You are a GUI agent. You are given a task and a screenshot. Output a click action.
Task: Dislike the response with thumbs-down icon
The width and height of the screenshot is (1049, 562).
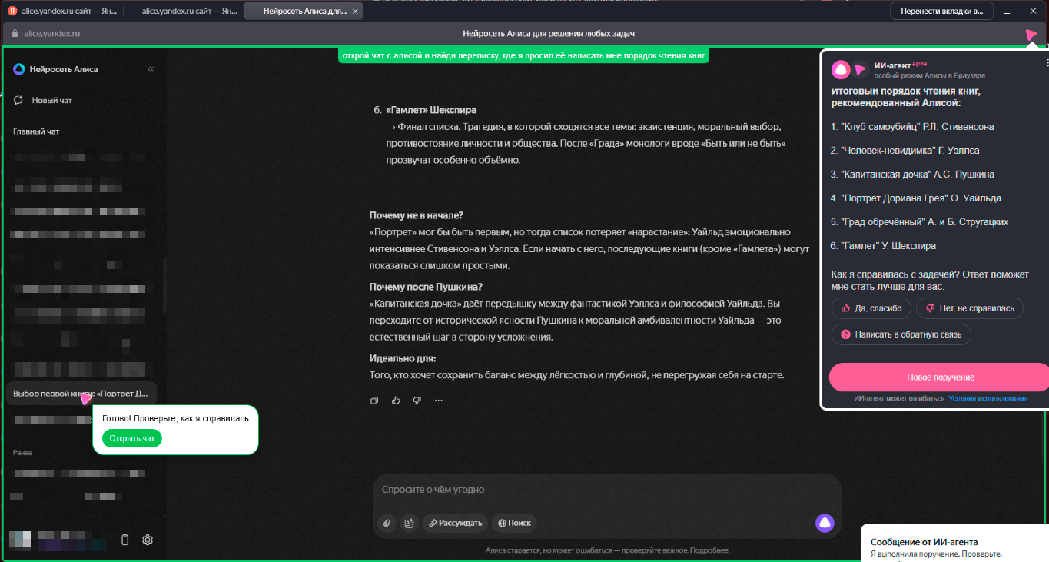coord(417,401)
